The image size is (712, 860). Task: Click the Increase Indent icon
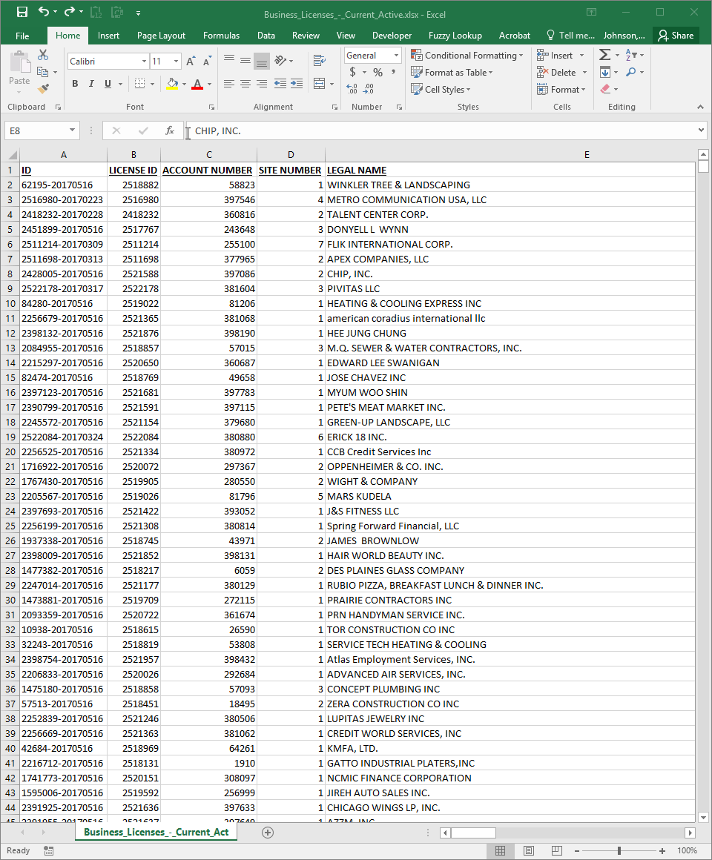coord(297,84)
